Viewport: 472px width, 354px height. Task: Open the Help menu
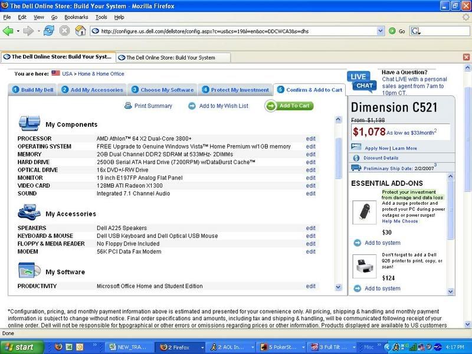click(x=119, y=17)
